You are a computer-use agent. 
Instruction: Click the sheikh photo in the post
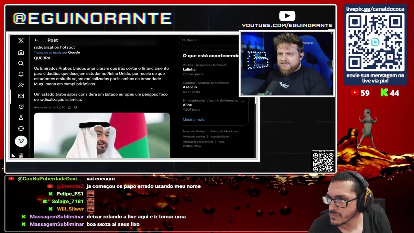tap(102, 135)
